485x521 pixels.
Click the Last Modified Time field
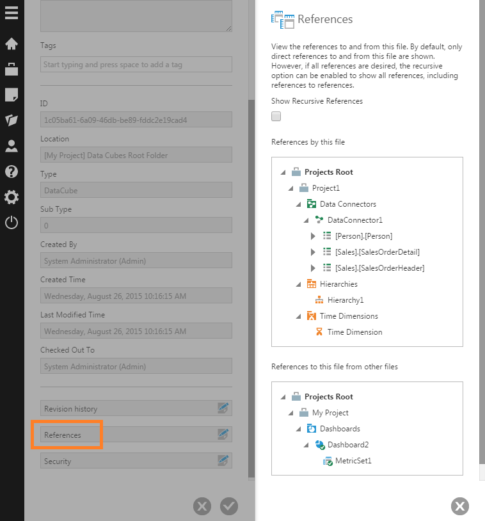coord(136,331)
